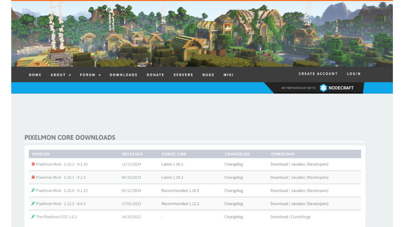The width and height of the screenshot is (404, 227).
Task: Click the In Partnership With text
Action: (x=298, y=88)
